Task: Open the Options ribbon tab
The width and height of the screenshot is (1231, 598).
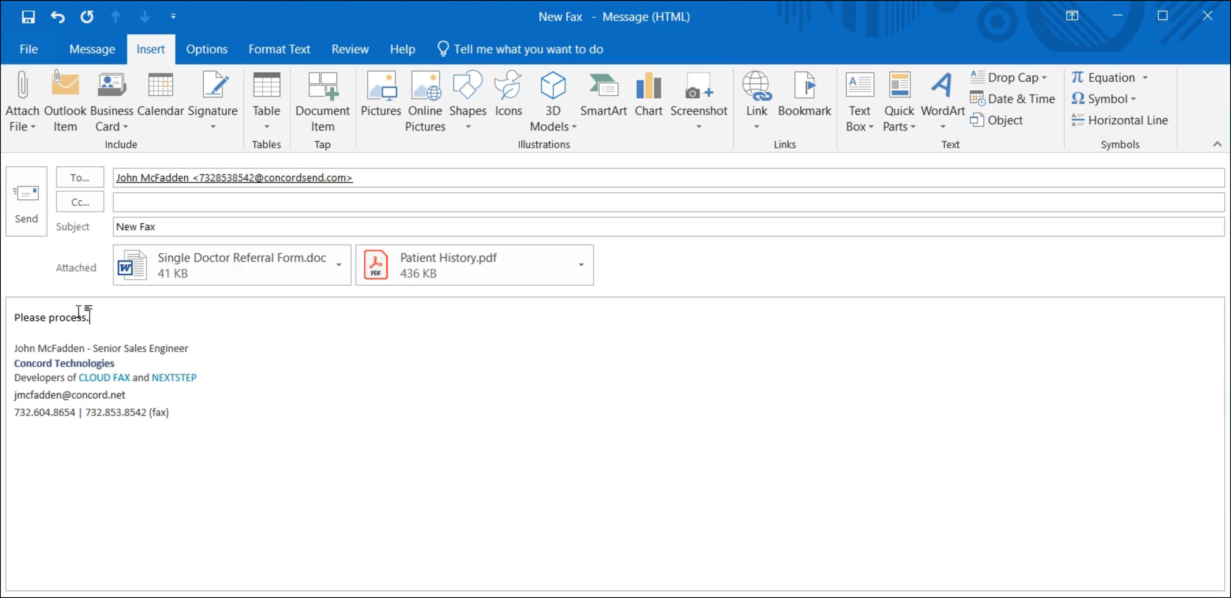Action: point(207,49)
